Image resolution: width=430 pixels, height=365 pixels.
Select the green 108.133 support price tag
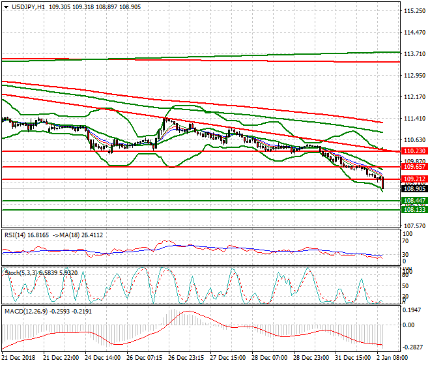coord(414,210)
